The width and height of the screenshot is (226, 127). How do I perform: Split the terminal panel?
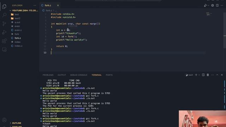click(203, 75)
